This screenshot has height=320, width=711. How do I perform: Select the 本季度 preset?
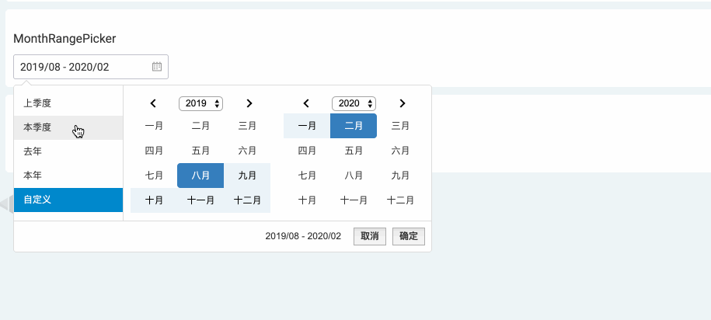click(x=68, y=127)
